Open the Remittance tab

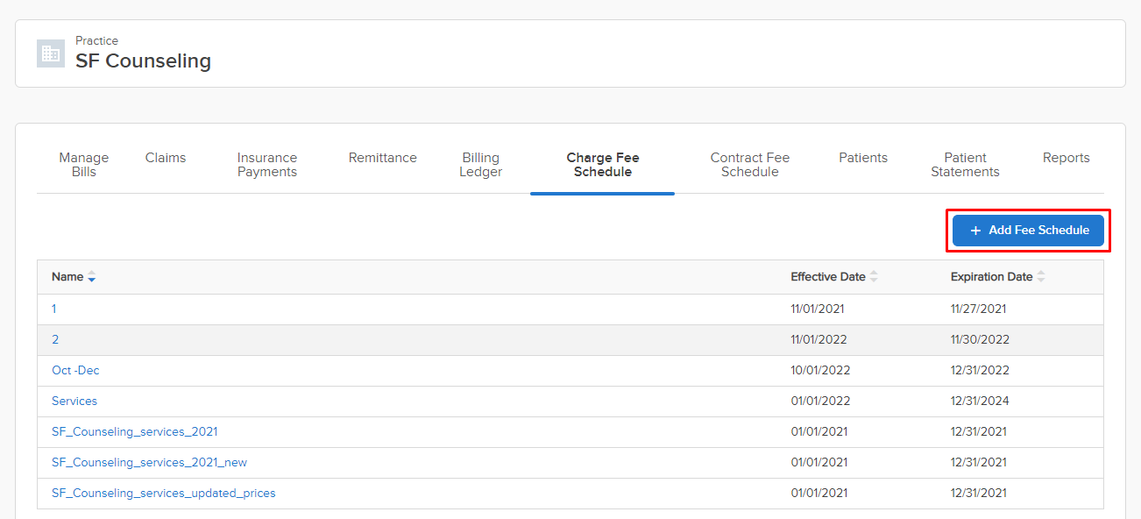coord(383,158)
